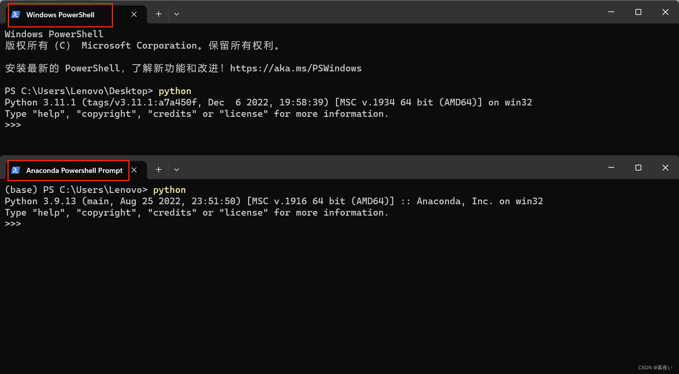Close the Anaconda Powershell Prompt window
Viewport: 679px width, 374px height.
(x=665, y=168)
